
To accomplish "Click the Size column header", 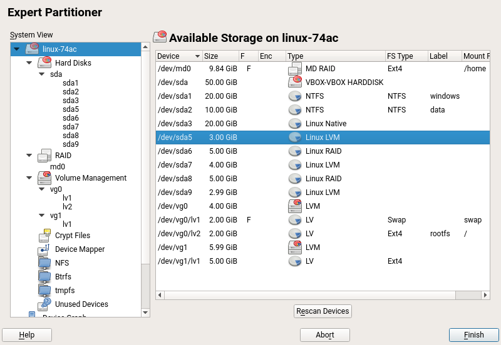I will click(220, 56).
